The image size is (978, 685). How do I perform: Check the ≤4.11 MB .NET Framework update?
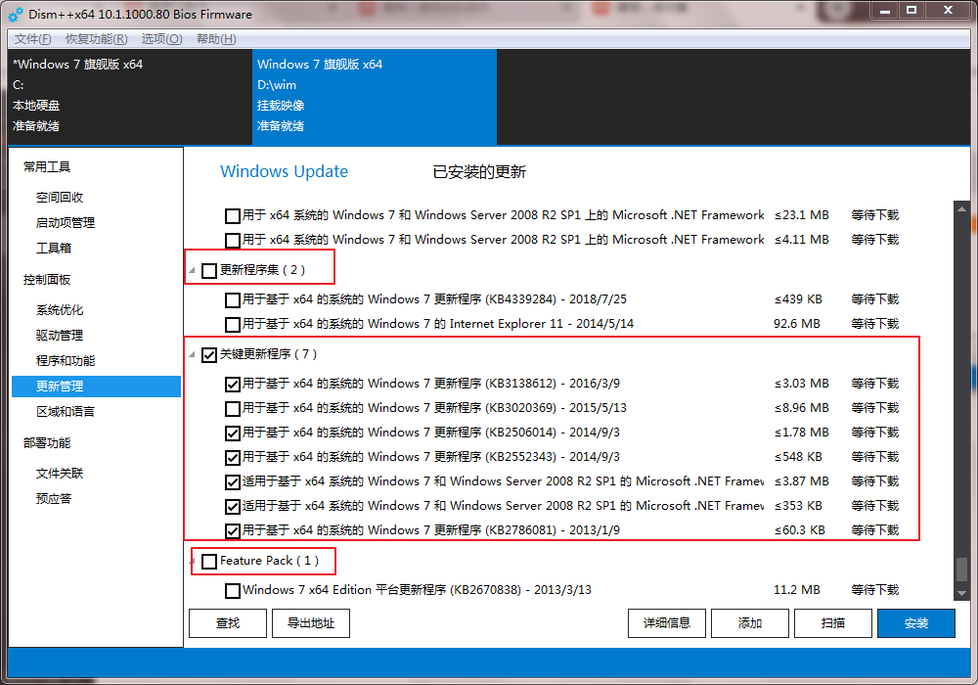tap(233, 240)
